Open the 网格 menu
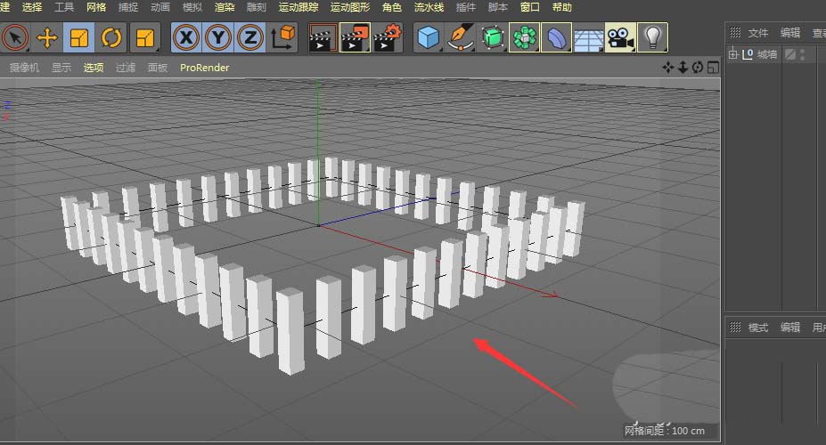826x445 pixels. click(96, 7)
